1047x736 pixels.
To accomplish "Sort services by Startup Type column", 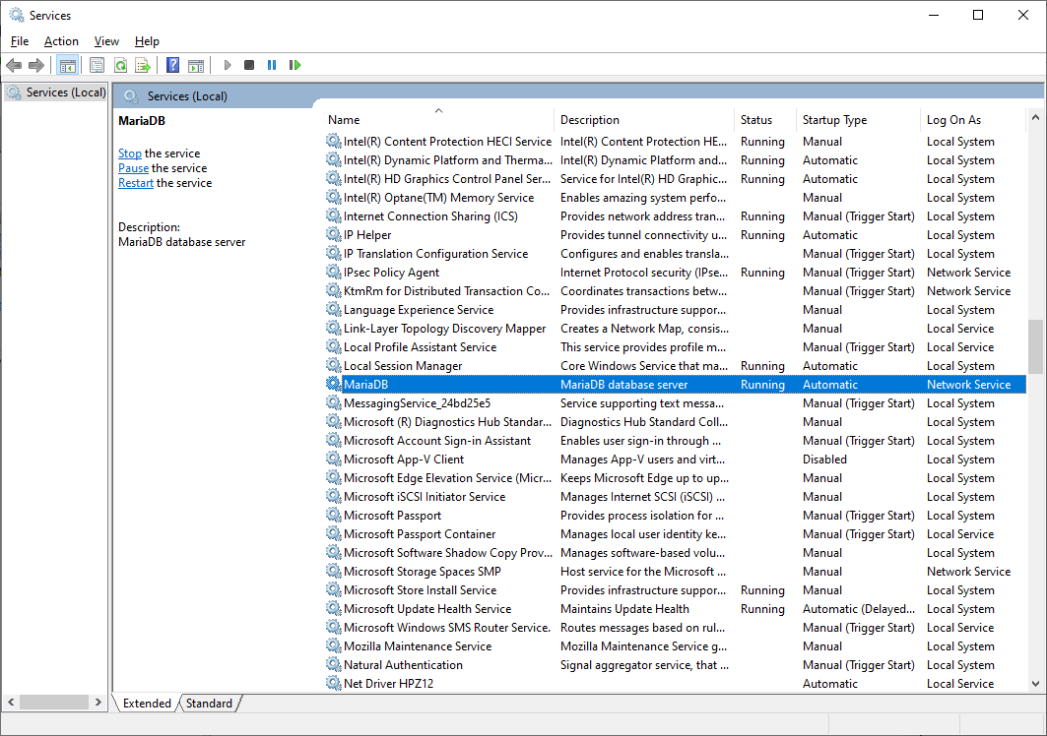I will tap(834, 120).
